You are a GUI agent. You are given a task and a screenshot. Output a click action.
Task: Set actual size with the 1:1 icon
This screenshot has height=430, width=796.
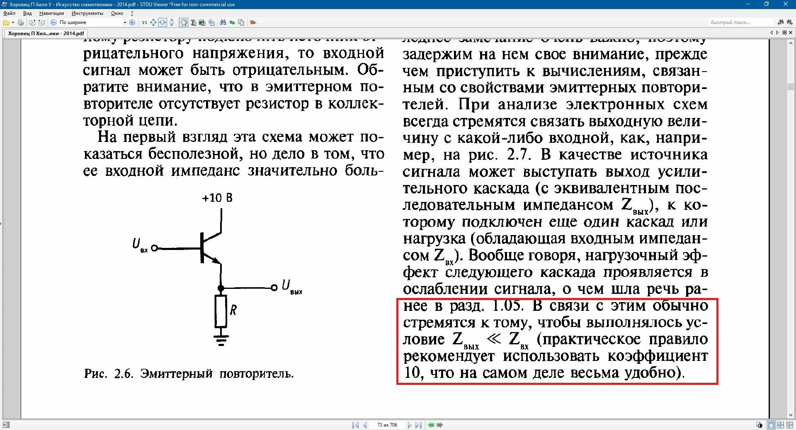tap(144, 22)
